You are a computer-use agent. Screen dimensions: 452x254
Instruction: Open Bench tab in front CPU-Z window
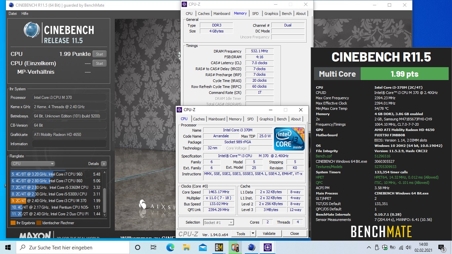[x=282, y=119]
